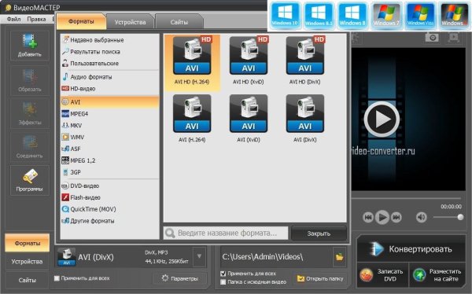Viewport: 472px width, 294px height.
Task: Click the Windows 10 compatibility badge
Action: pos(285,16)
